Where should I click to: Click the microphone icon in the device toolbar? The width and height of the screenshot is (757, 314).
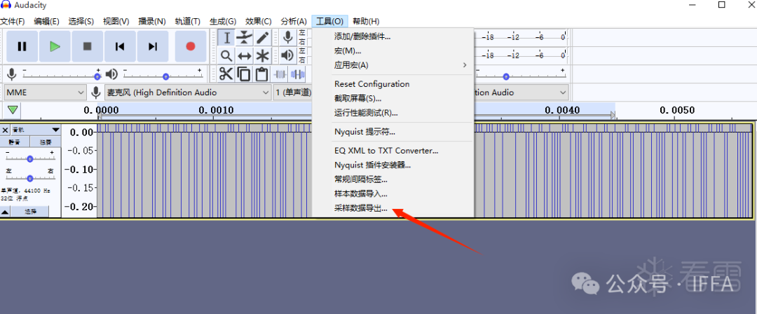96,93
